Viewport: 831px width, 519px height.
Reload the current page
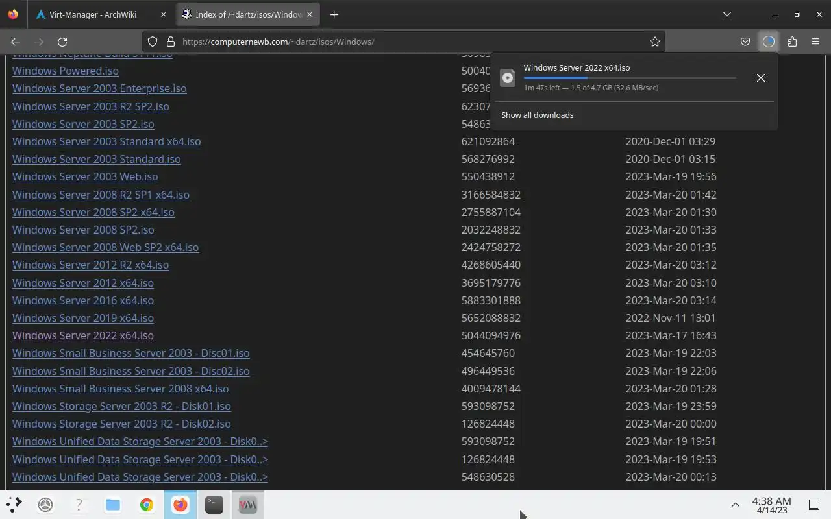click(x=62, y=42)
